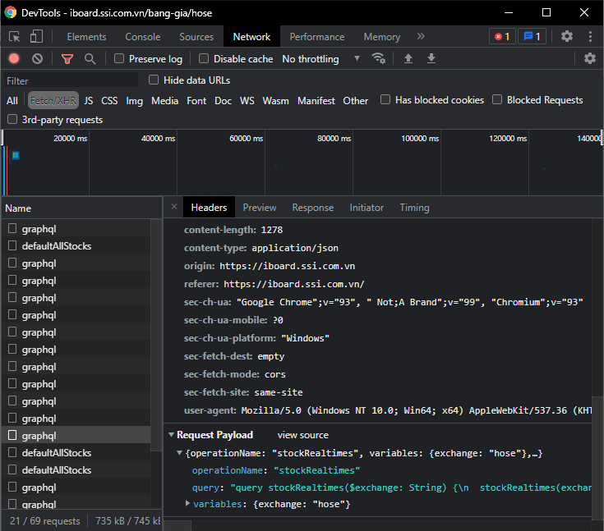604x531 pixels.
Task: Click the content-type header value
Action: coord(295,248)
